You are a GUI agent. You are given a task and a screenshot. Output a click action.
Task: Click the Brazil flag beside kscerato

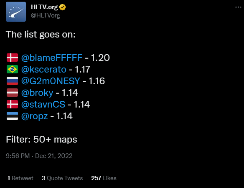coord(12,69)
